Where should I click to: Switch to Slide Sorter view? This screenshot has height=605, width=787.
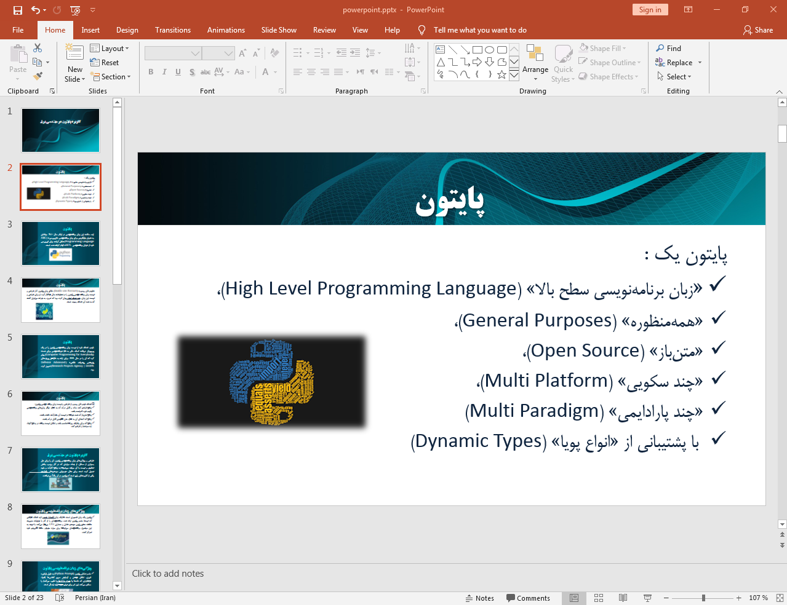point(599,598)
